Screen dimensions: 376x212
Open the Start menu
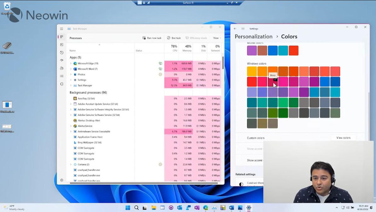click(x=127, y=208)
